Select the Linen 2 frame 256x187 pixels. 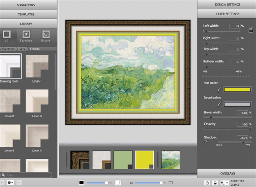tap(10, 101)
